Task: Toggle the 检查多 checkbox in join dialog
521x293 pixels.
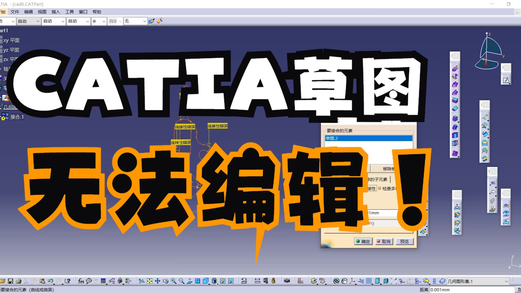Action: coord(380,188)
